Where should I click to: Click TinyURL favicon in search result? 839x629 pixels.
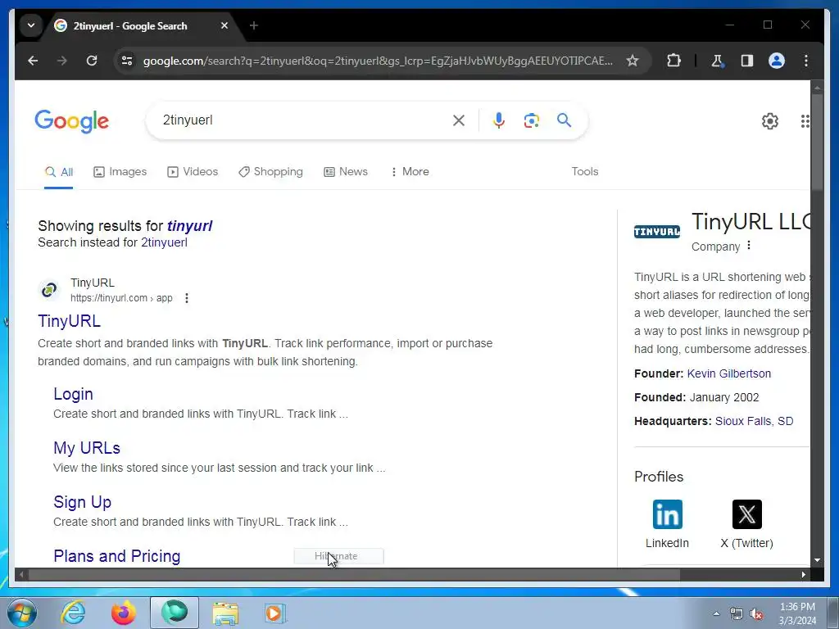[x=49, y=291]
